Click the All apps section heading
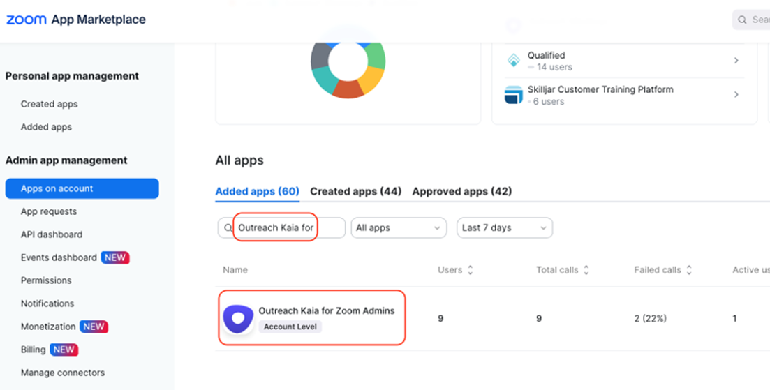Viewport: 770px width, 390px height. [239, 160]
